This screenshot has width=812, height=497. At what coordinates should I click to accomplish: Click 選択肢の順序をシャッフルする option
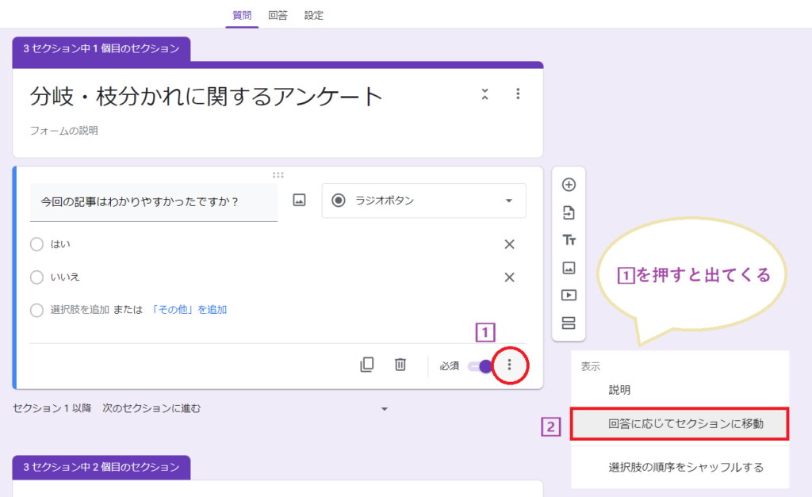coord(680,468)
